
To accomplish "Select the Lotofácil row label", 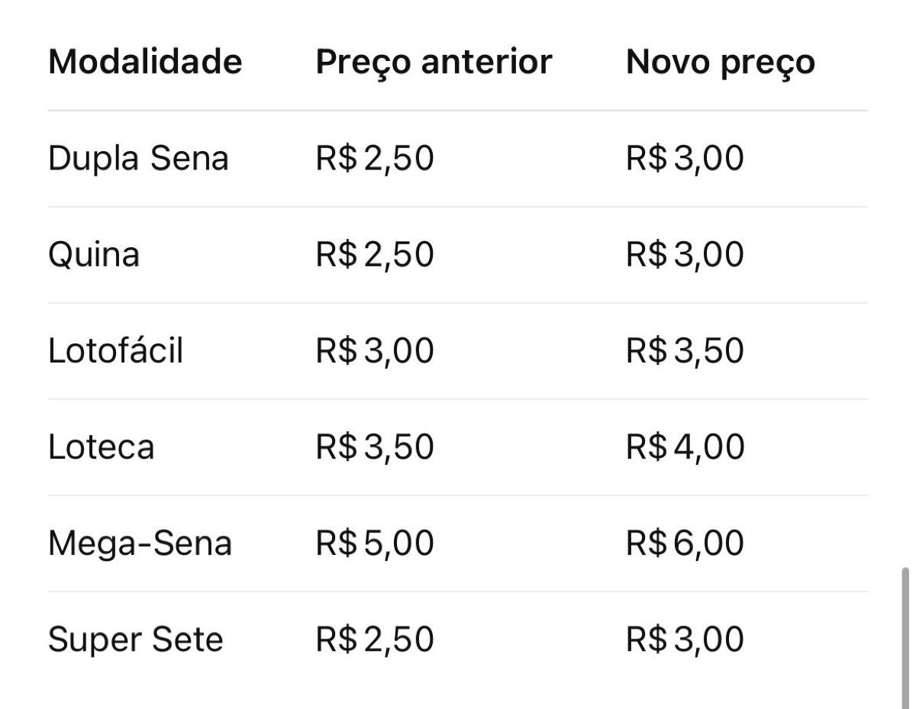I will 115,351.
